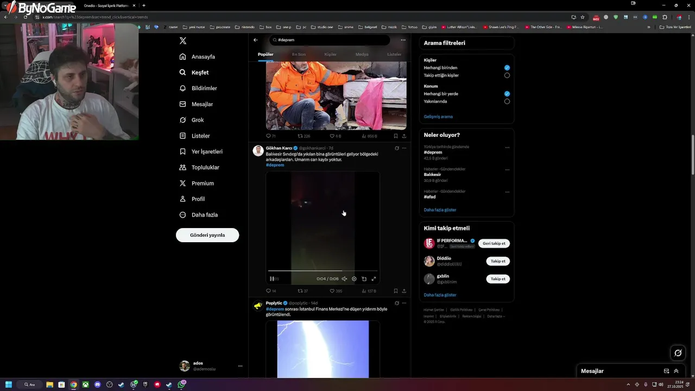Open Bildirimler notifications

(198, 88)
